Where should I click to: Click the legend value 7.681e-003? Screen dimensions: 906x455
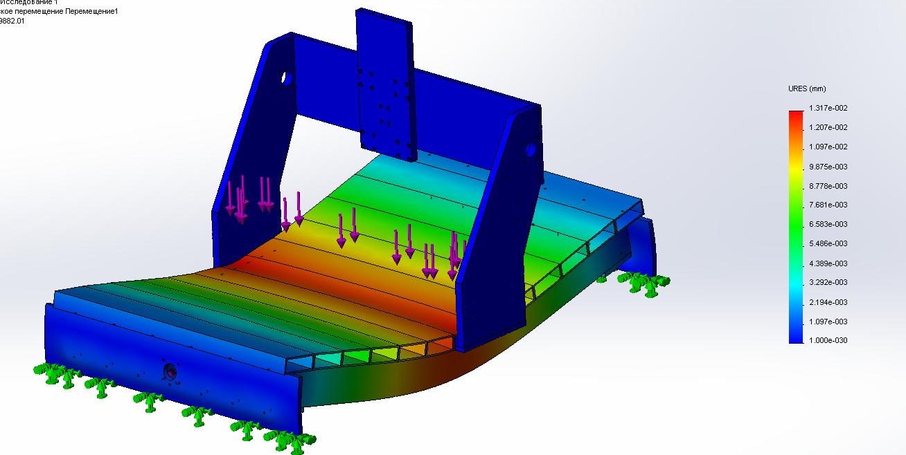tap(828, 205)
